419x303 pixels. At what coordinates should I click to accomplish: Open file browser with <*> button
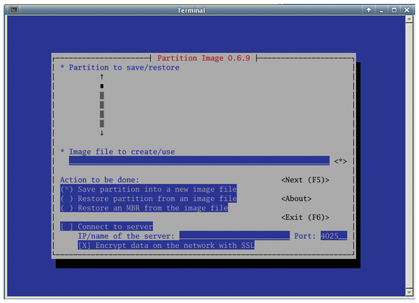341,161
